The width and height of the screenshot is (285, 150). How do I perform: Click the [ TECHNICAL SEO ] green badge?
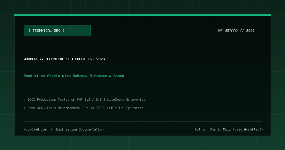57,30
